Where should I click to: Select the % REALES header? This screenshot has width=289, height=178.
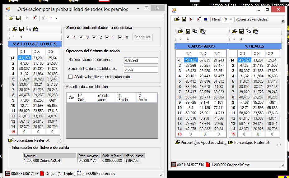click(x=255, y=46)
